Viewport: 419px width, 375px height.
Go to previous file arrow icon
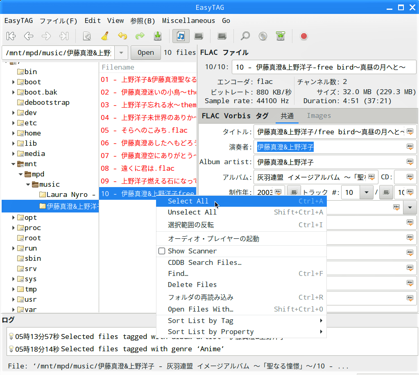tap(29, 36)
